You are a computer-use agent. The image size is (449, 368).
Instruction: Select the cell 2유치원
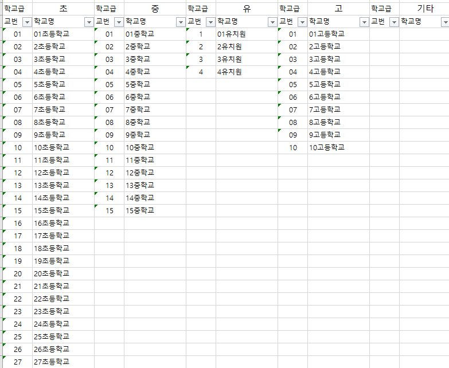pos(247,46)
